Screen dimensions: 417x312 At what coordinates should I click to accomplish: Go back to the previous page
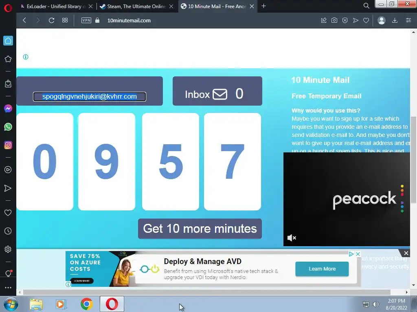(x=24, y=20)
